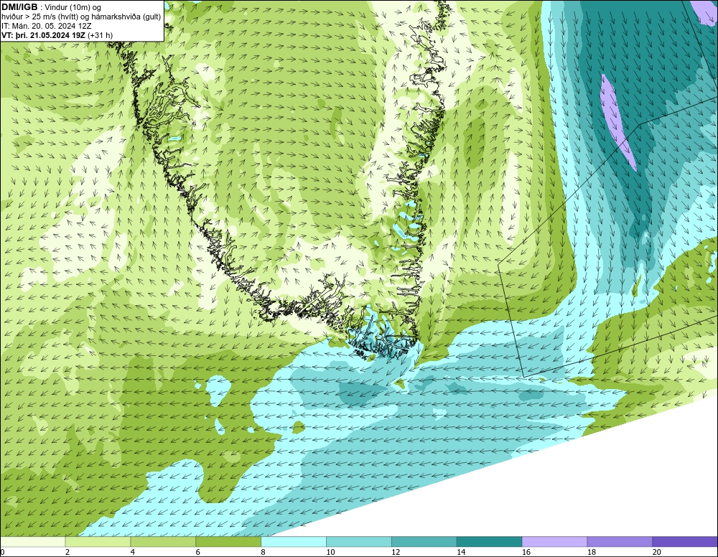This screenshot has width=718, height=557.
Task: Click the legend label 2
Action: tap(67, 552)
